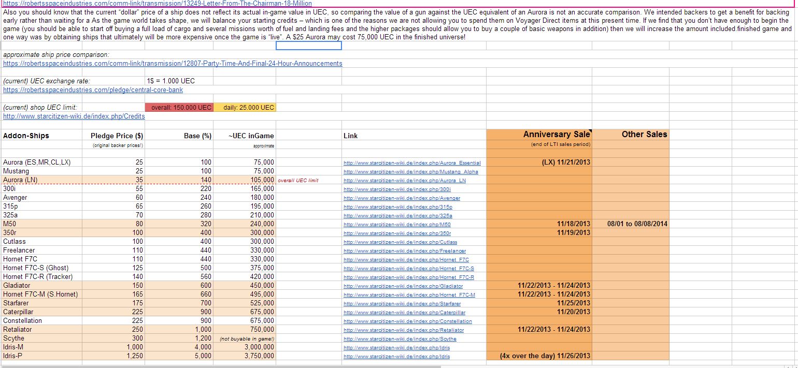Open the Letter-From-The-Chairman-18-Million link
The image size is (798, 368).
click(158, 3)
